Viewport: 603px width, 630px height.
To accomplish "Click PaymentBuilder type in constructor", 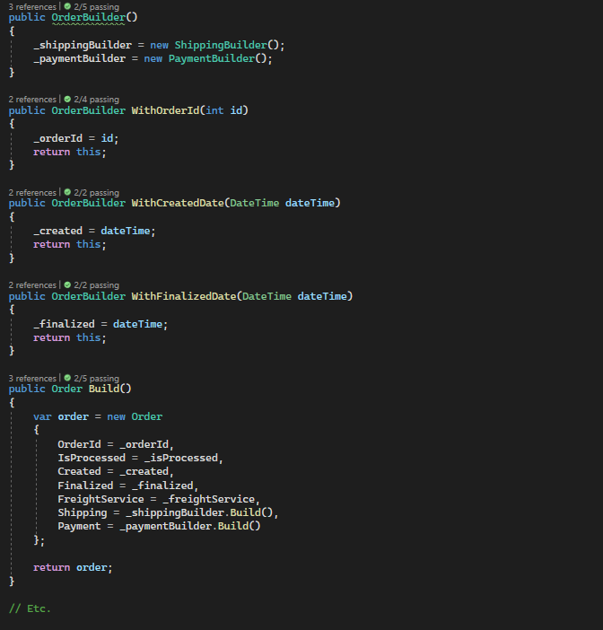I will point(211,58).
